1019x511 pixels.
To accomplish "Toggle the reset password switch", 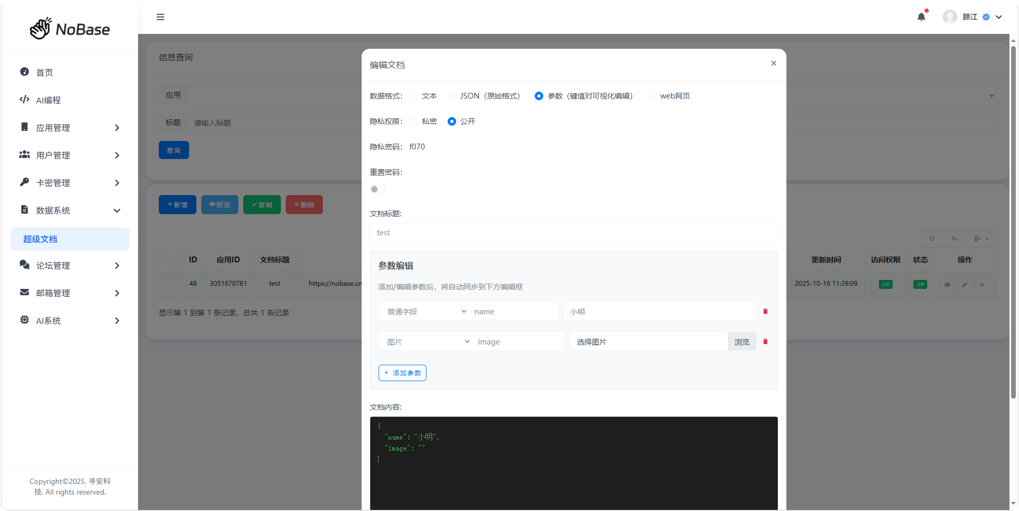I will click(377, 189).
